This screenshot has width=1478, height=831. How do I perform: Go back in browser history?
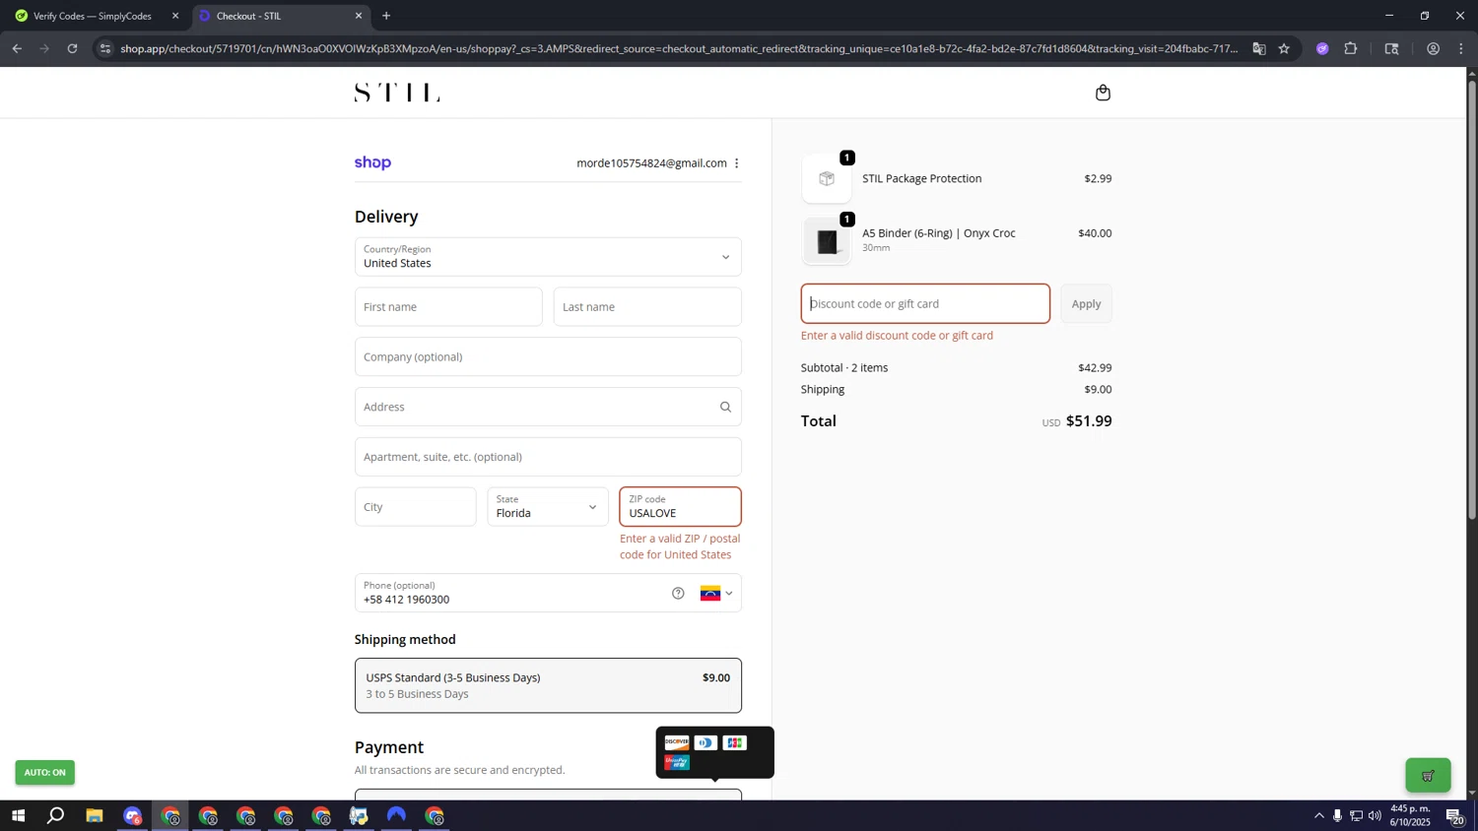(17, 48)
